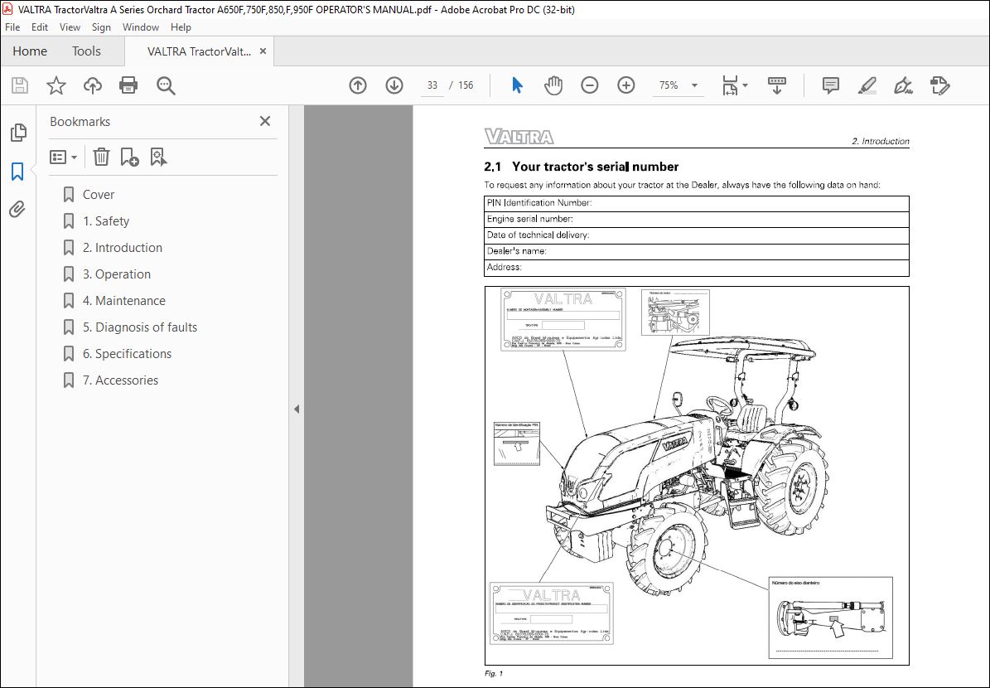Image resolution: width=990 pixels, height=688 pixels.
Task: Select the VALTRA TractorValt... document tab
Action: coord(198,51)
